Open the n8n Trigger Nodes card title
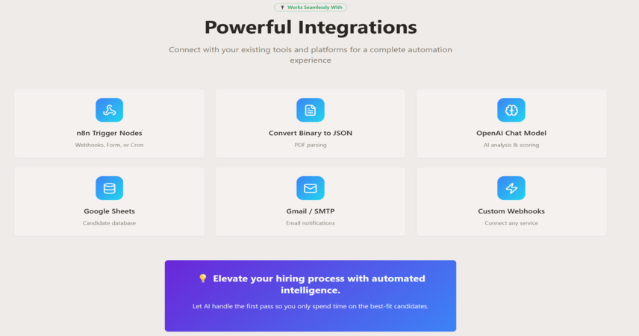 (x=109, y=133)
